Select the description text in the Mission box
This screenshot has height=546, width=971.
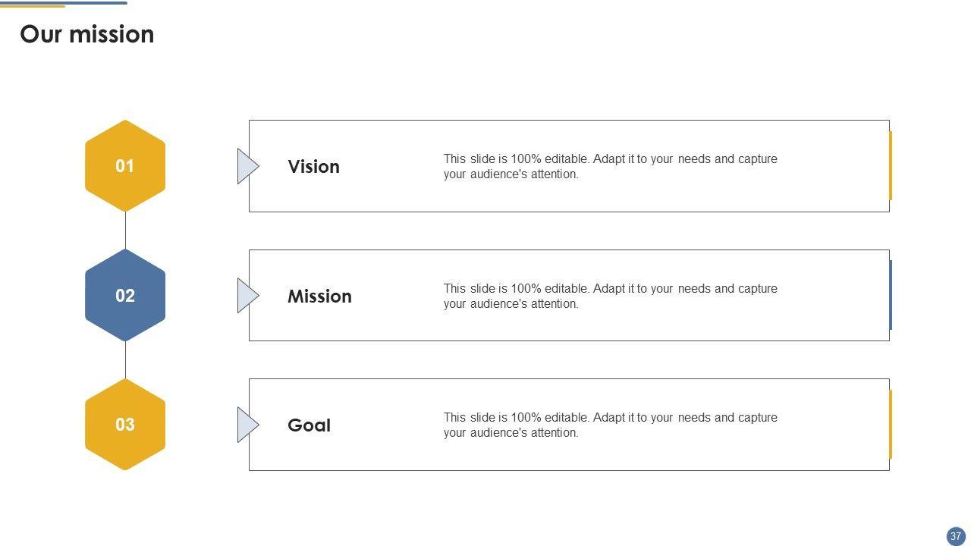[x=610, y=297]
